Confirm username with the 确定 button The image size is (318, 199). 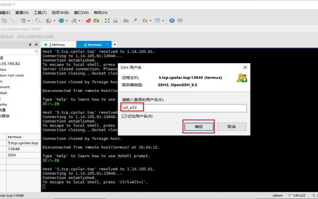(199, 127)
